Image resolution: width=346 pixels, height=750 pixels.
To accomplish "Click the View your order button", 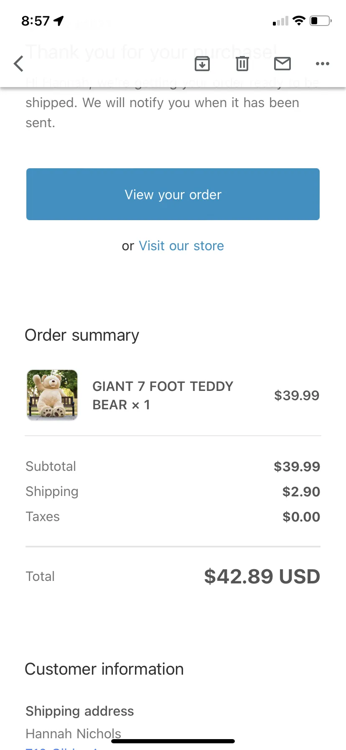I will pos(173,194).
